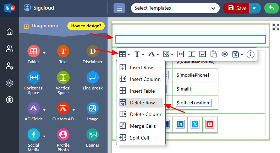Click the How to design? button
This screenshot has height=153, width=280.
click(86, 26)
